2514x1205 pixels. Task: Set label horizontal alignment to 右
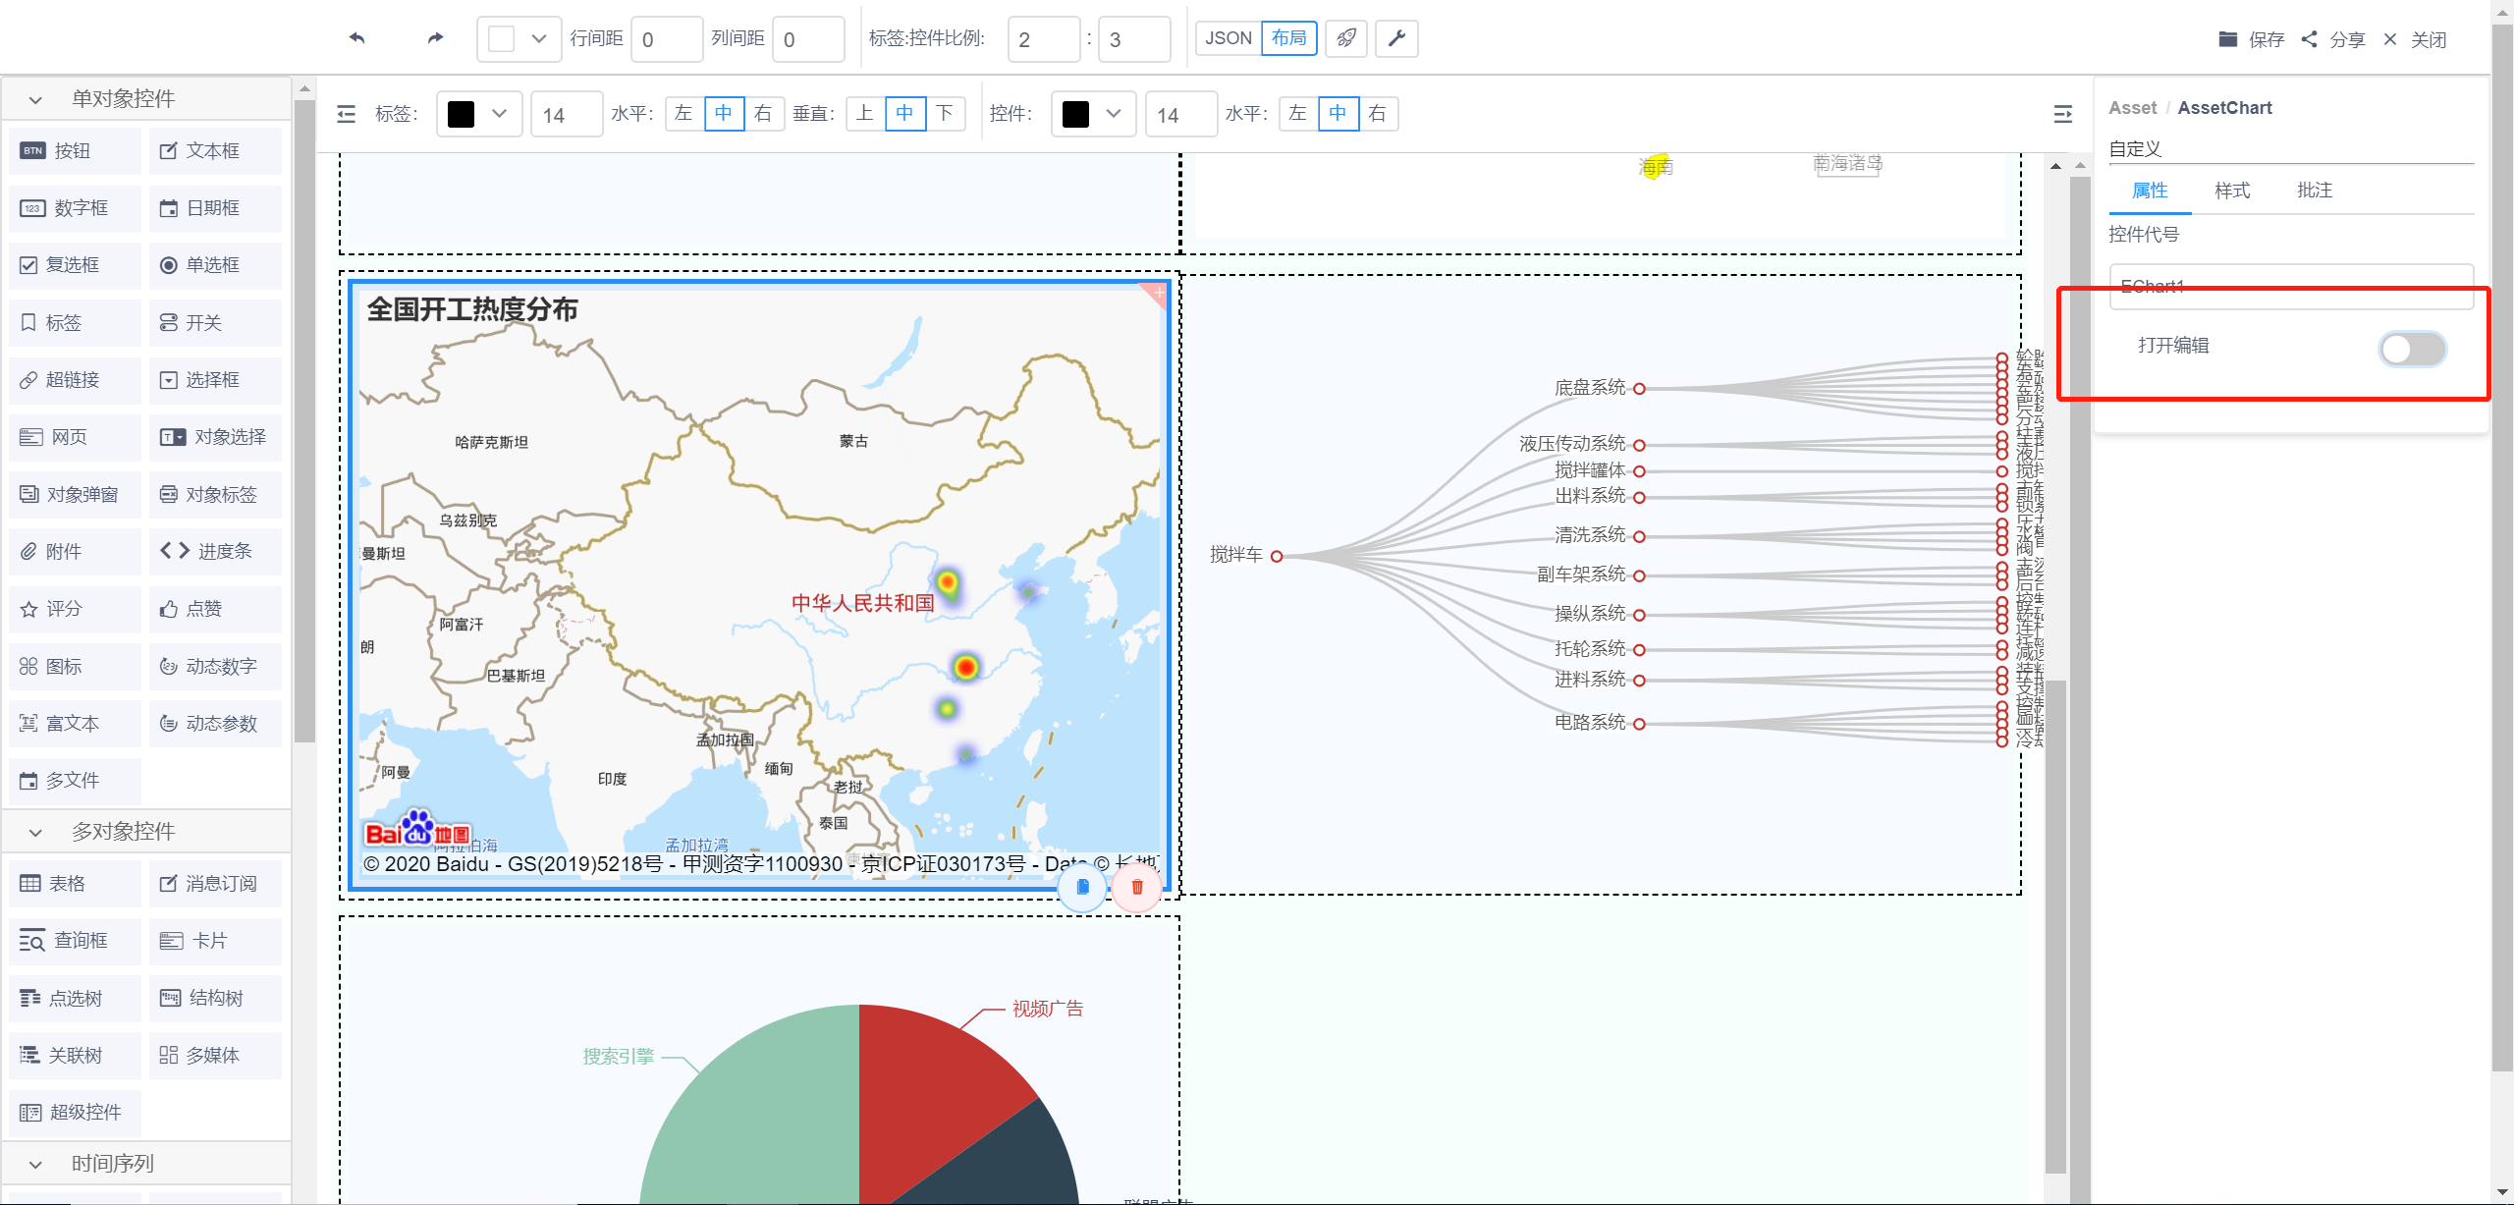point(763,114)
